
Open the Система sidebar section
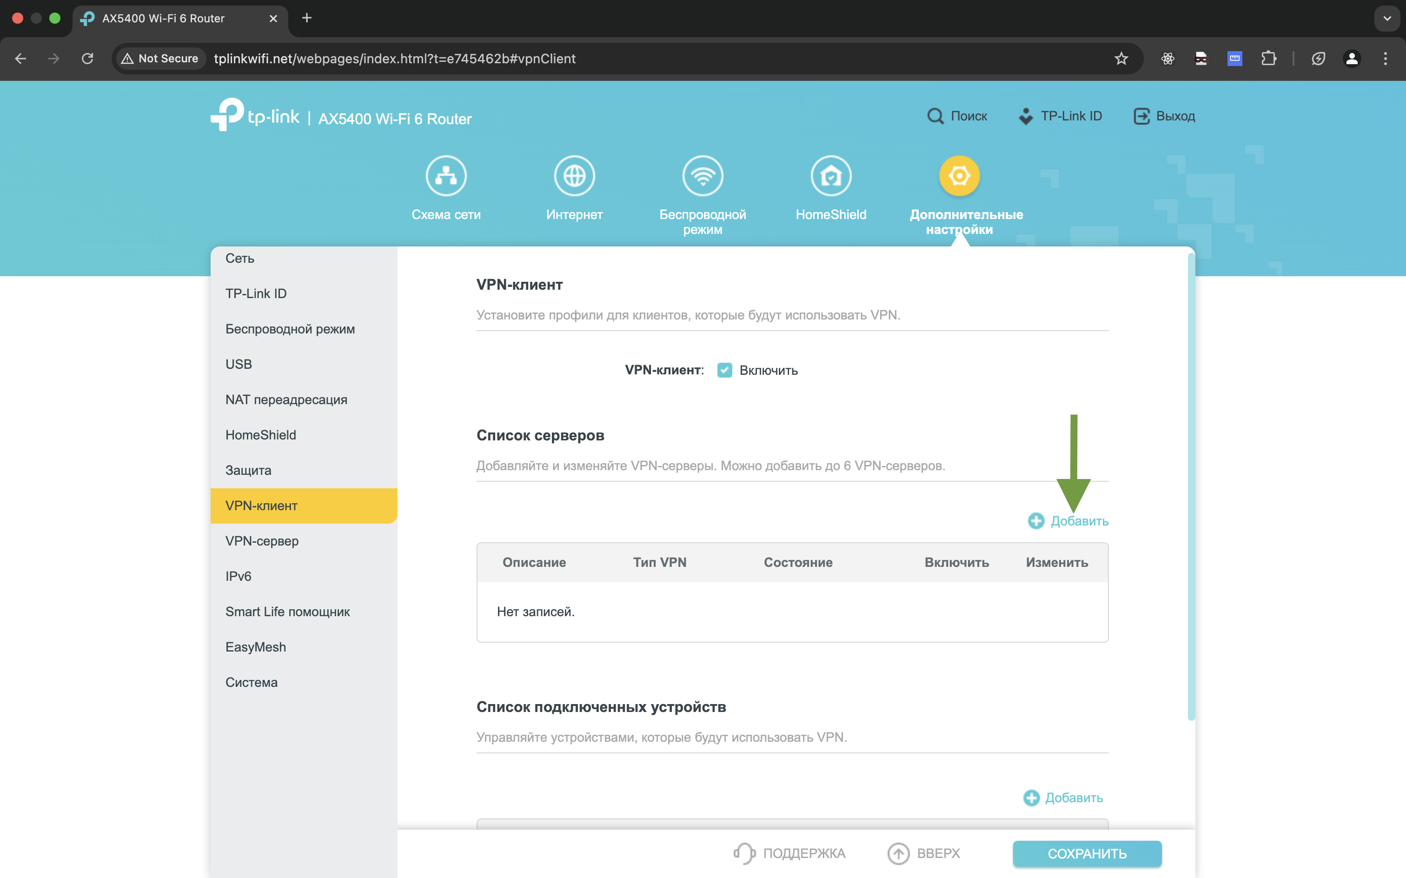(251, 682)
